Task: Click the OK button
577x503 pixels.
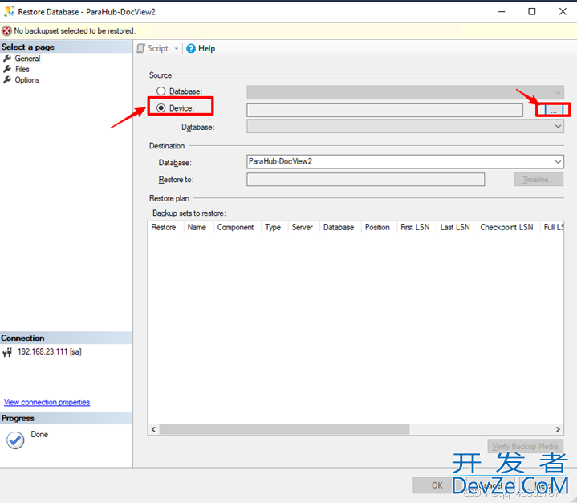Action: [x=437, y=485]
